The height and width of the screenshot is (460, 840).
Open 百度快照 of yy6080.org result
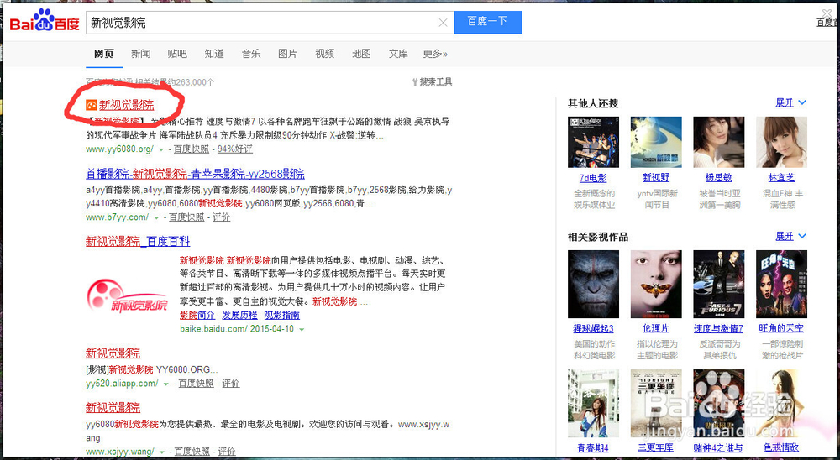(x=192, y=149)
